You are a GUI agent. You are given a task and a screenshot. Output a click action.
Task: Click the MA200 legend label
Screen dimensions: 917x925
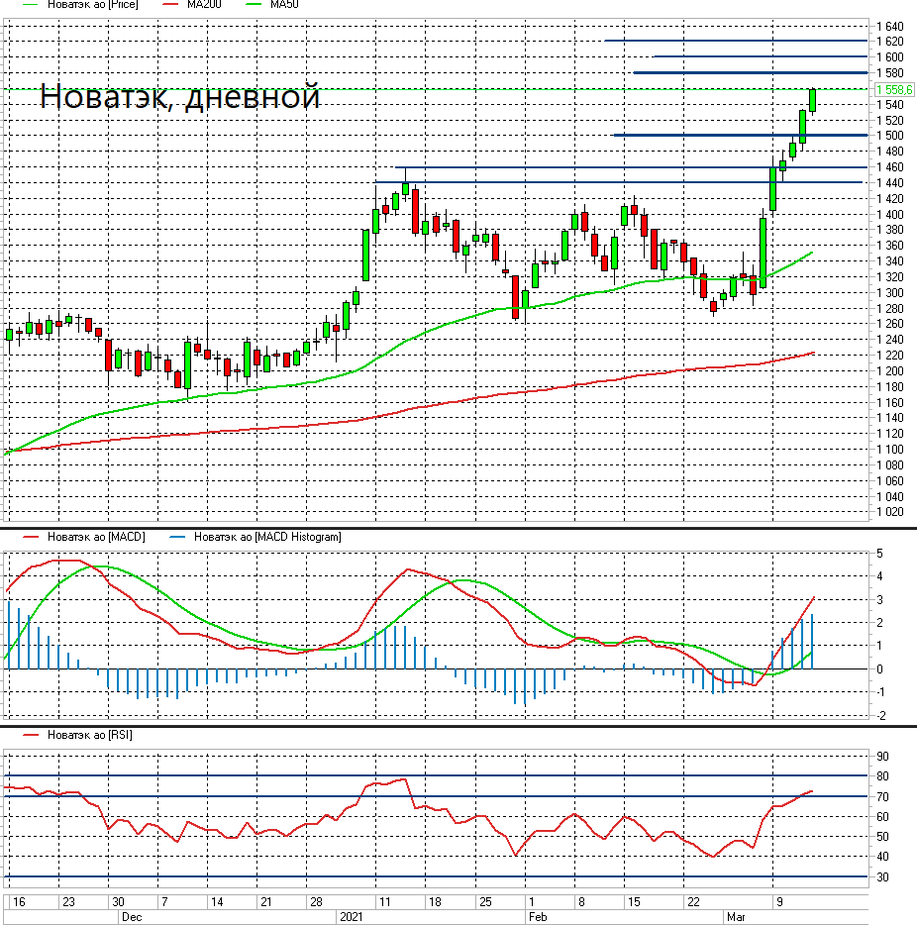[204, 5]
